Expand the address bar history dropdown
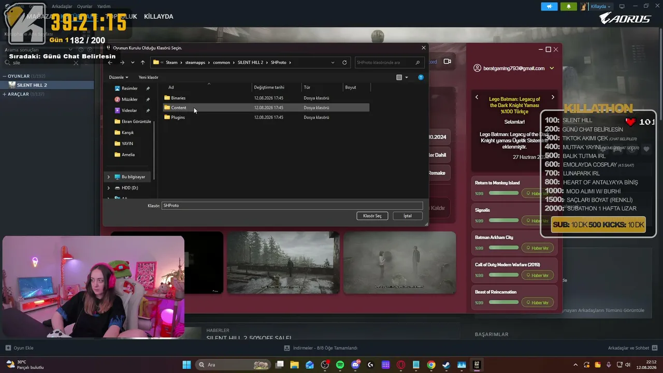 [333, 63]
